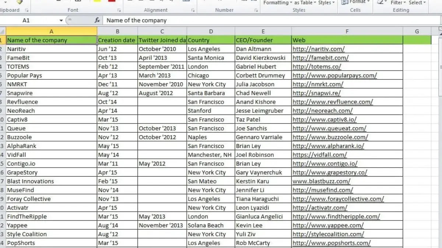Viewport: 442px width, 248px height.
Task: Select the 'Country' header cell
Action: pyautogui.click(x=211, y=40)
